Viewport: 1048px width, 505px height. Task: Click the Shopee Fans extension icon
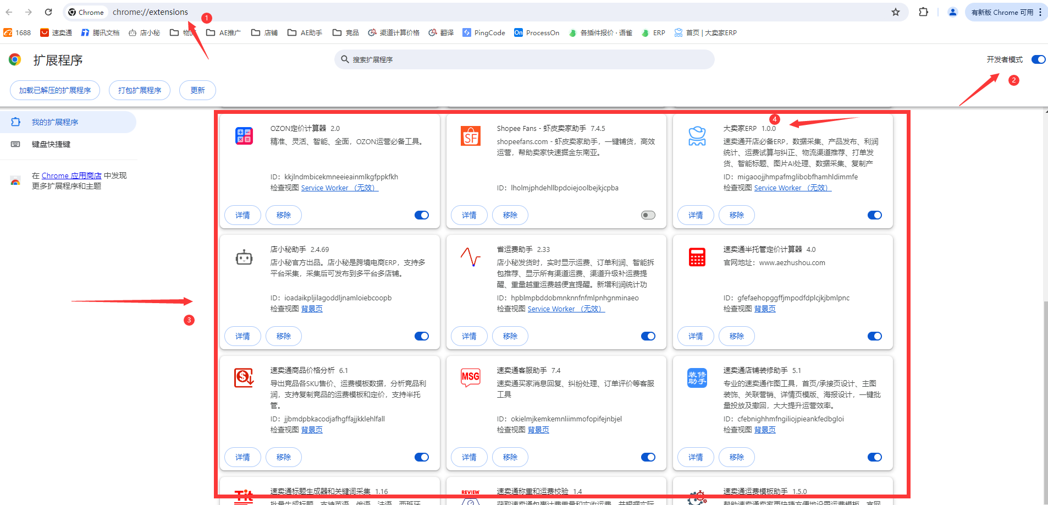pyautogui.click(x=471, y=136)
